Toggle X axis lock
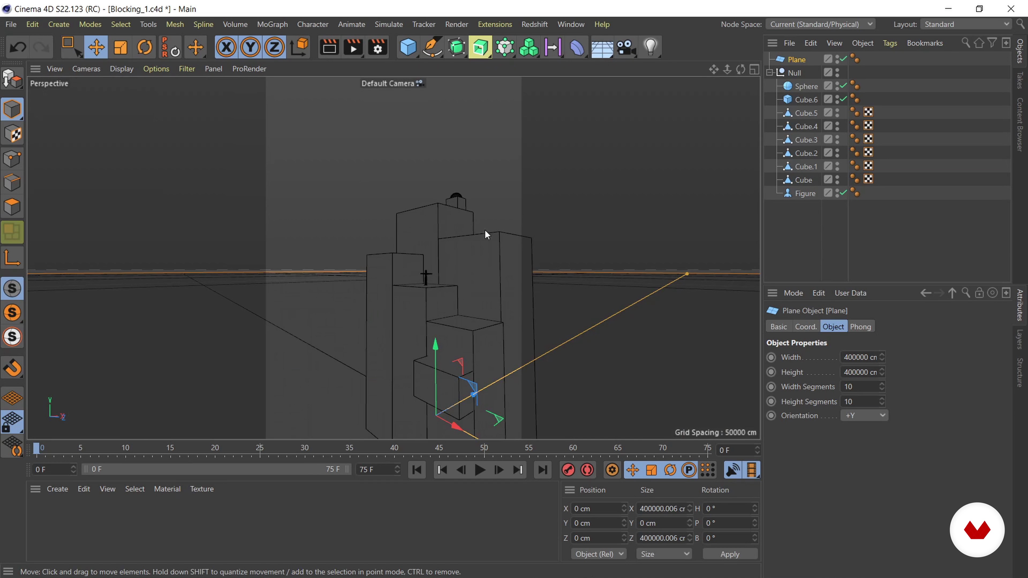This screenshot has width=1028, height=578. pyautogui.click(x=226, y=47)
